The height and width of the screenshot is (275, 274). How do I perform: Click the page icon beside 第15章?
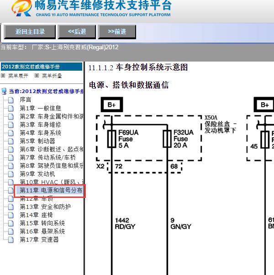11,223
